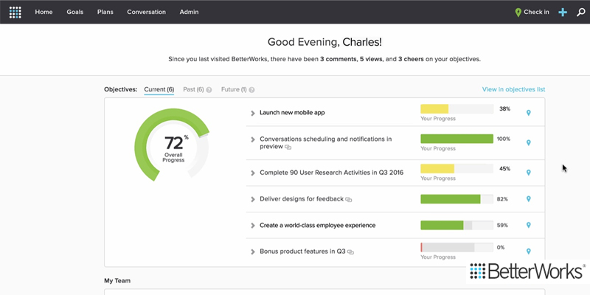Click the BetterWorks grid logo icon
This screenshot has height=295, width=590.
coord(15,12)
